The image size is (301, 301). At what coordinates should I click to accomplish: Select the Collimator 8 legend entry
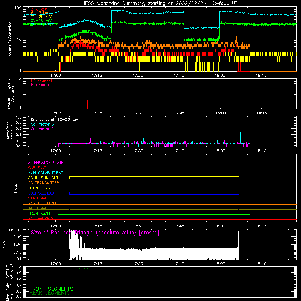tap(42, 124)
